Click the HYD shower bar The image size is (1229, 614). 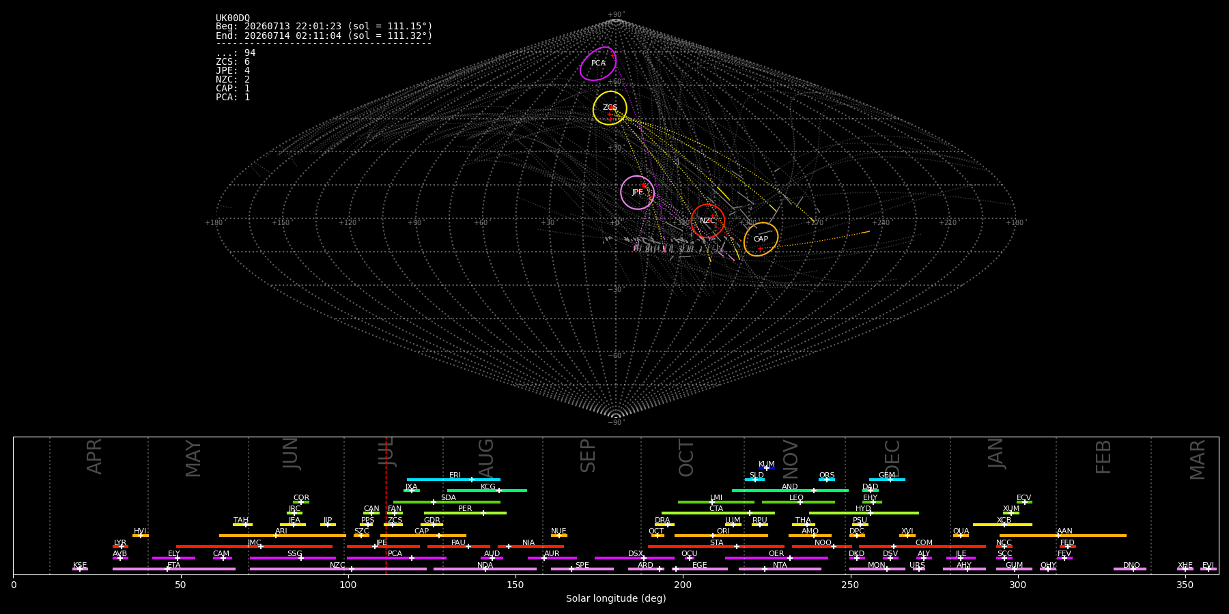[864, 513]
